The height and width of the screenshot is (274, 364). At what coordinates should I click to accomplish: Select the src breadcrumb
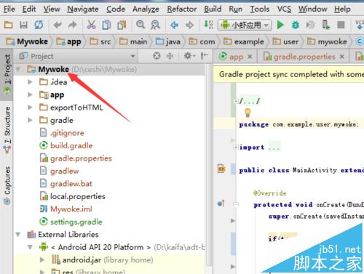tap(100, 41)
